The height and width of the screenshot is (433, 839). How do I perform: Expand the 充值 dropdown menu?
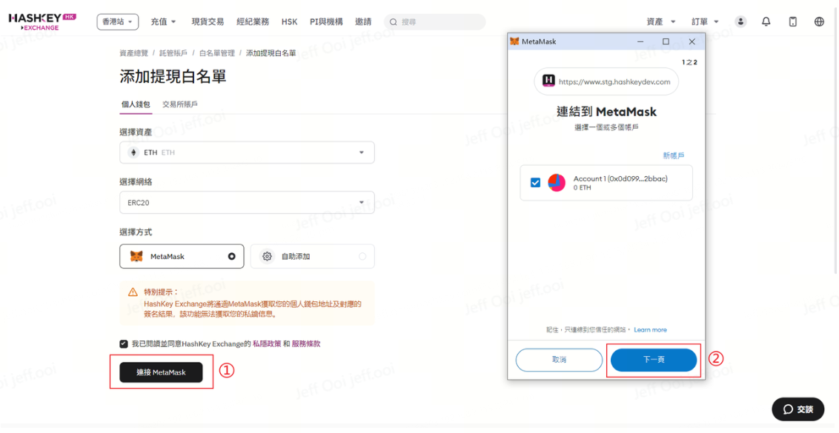coord(163,22)
